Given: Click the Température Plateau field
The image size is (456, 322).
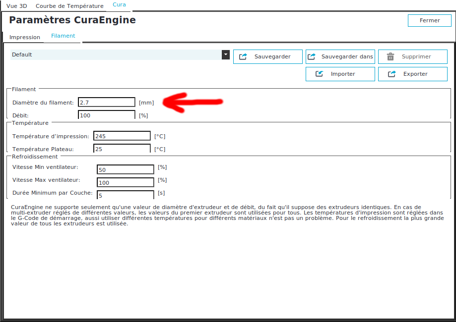Looking at the screenshot, I should tap(122, 149).
